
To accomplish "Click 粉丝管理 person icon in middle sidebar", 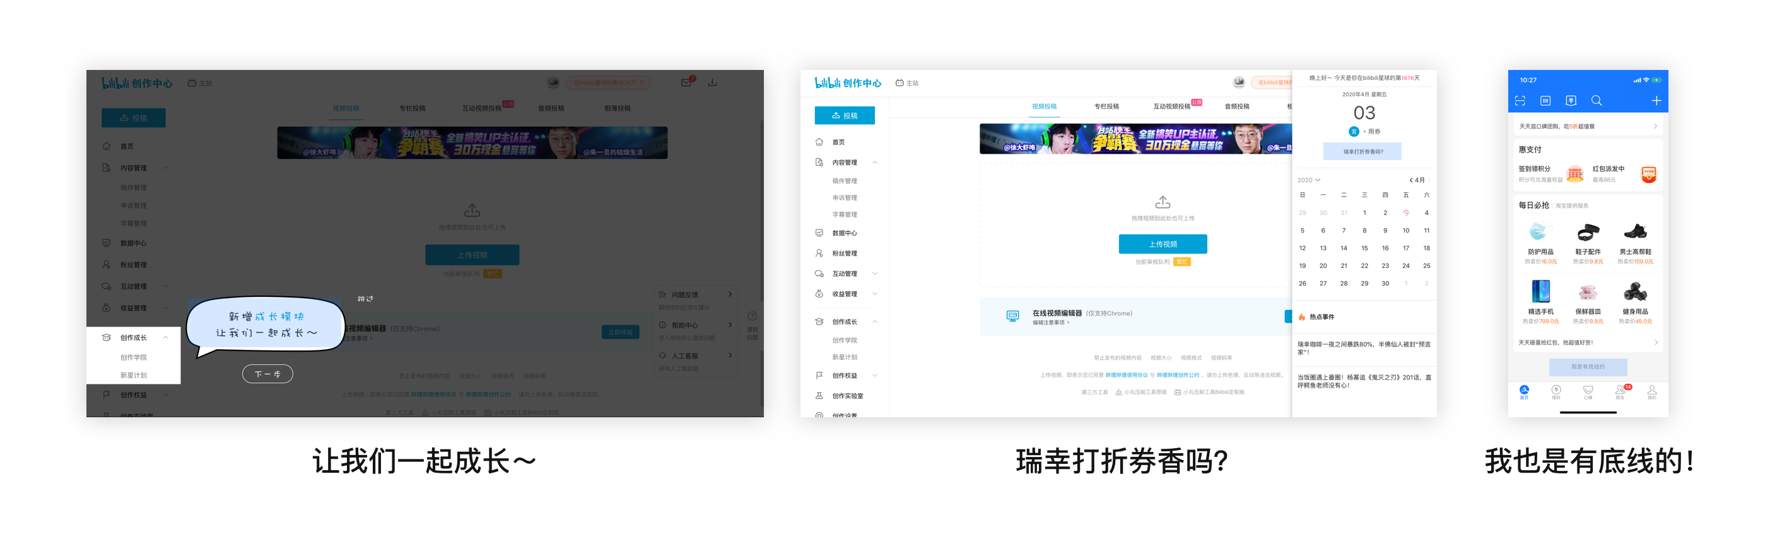I will point(819,253).
